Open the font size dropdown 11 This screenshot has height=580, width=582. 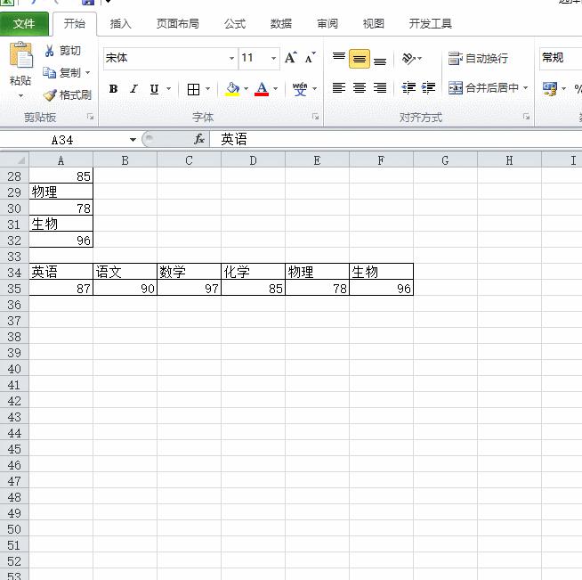point(273,58)
